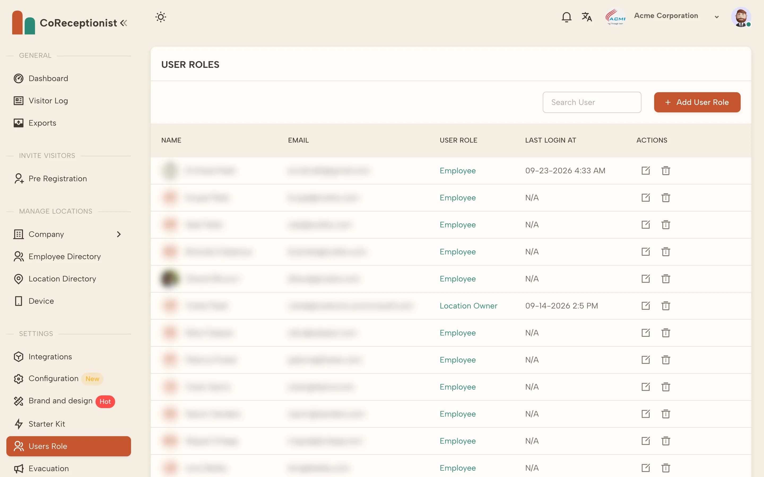Open Starter Kit
The width and height of the screenshot is (764, 477).
coord(68,424)
